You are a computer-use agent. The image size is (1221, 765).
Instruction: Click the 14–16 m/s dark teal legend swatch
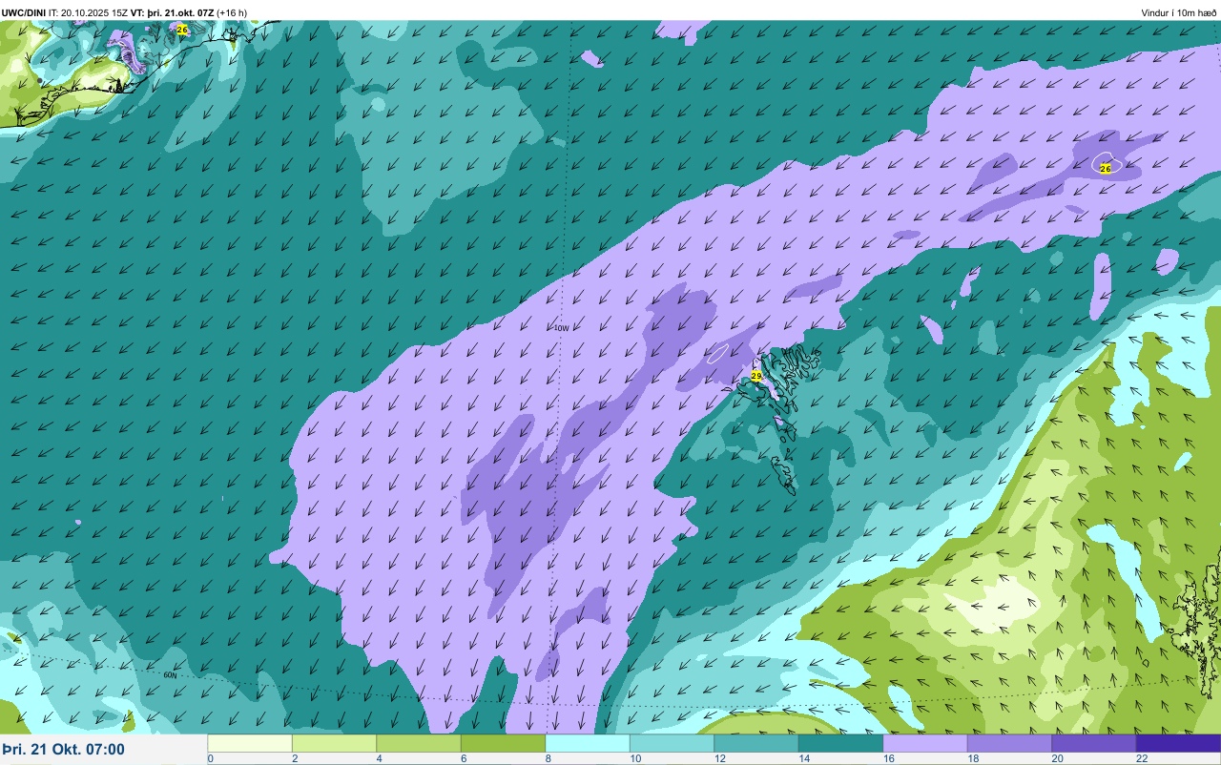[x=840, y=743]
